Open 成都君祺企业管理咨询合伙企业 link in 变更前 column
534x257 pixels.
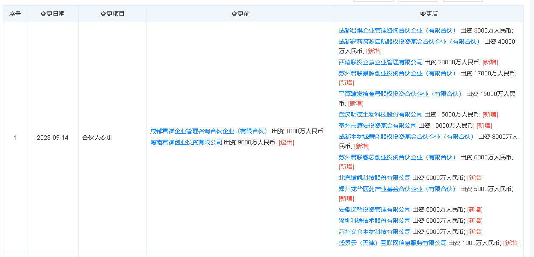point(209,131)
